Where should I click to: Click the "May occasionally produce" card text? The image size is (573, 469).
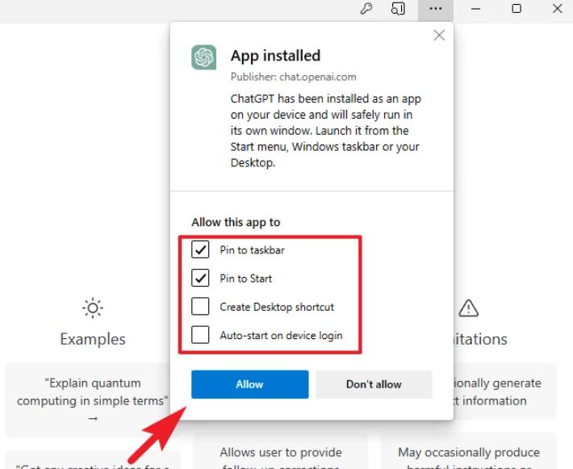point(469,453)
